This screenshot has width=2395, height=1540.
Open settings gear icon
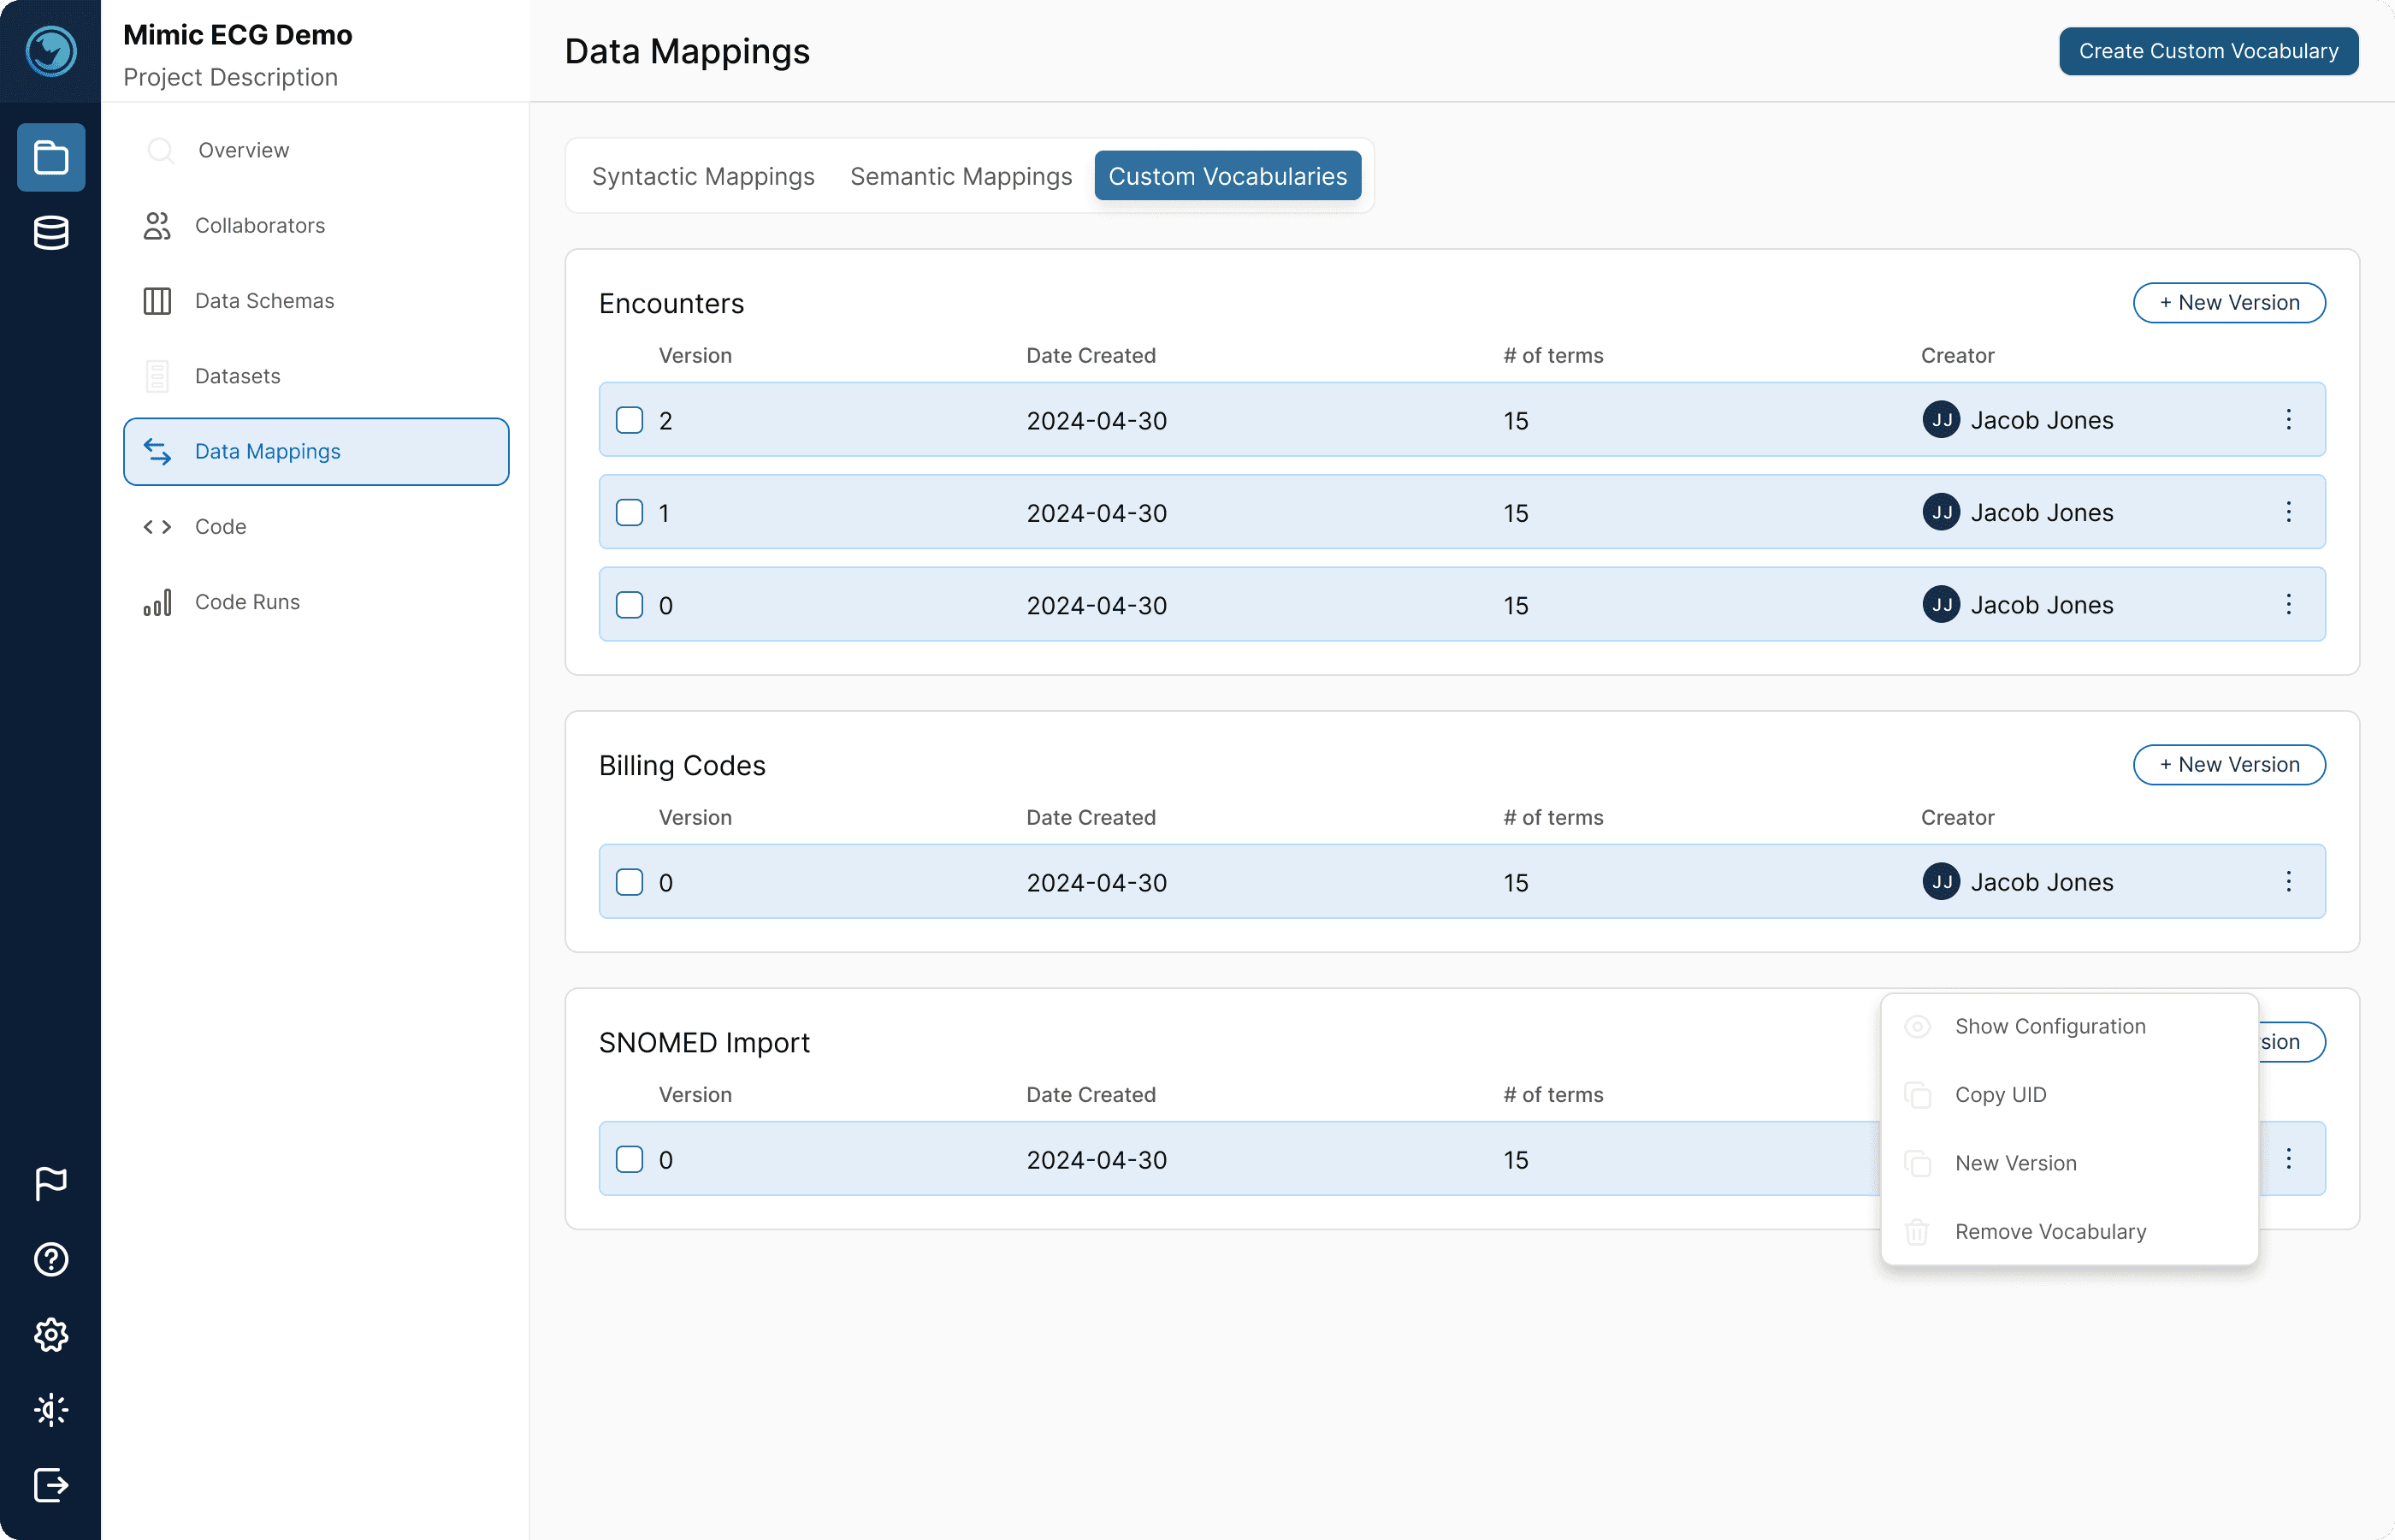[51, 1334]
